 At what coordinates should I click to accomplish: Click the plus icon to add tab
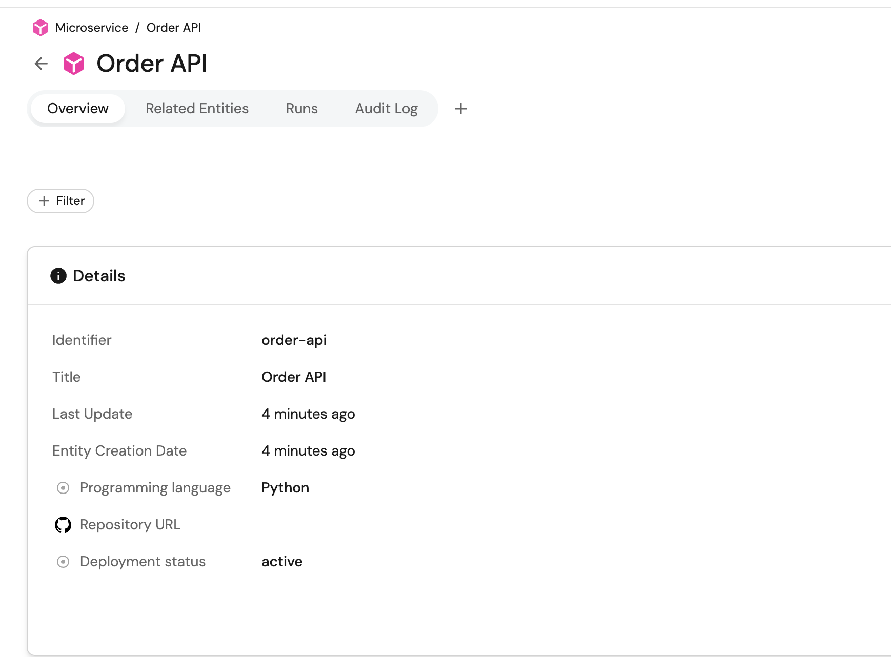click(460, 109)
